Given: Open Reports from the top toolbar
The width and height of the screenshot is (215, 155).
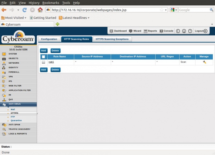Looking at the screenshot, I should [150, 31].
